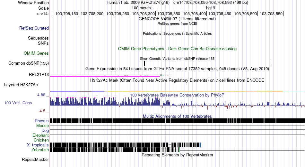Click the RefSeq genes from NCBI title
Viewport: 305px width, 167px height.
(177, 23)
